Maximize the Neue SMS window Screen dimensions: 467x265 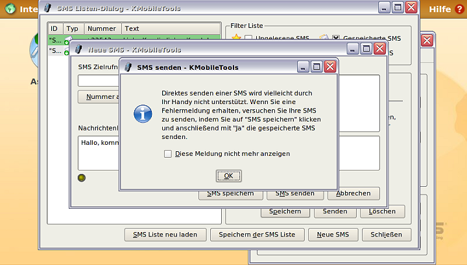pyautogui.click(x=366, y=48)
